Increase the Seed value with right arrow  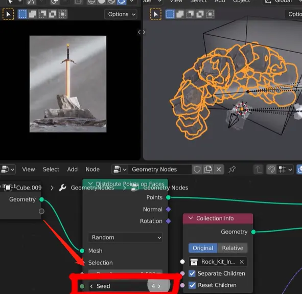[x=159, y=286]
